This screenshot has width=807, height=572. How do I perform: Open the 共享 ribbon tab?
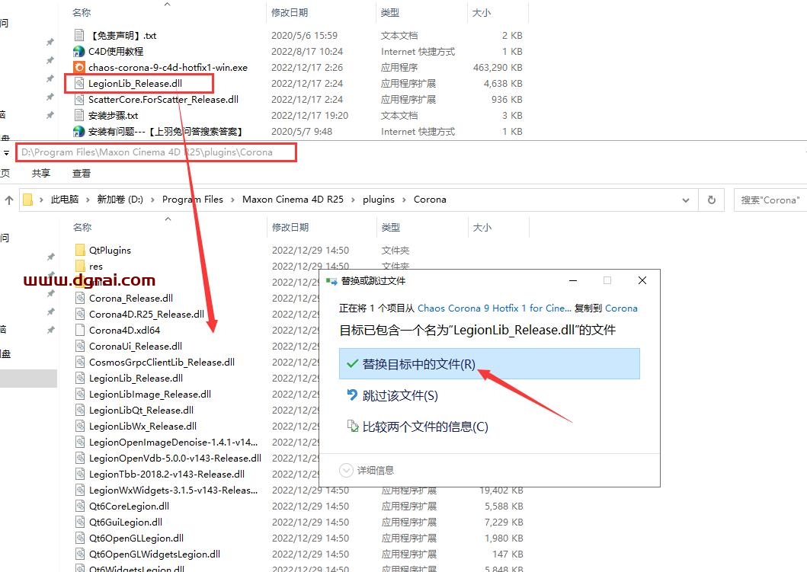[x=40, y=174]
